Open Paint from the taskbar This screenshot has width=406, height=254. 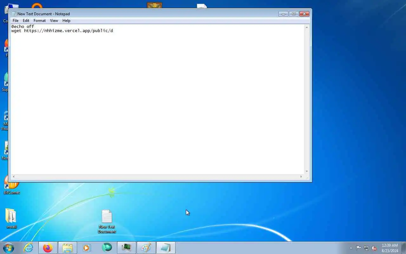point(146,248)
